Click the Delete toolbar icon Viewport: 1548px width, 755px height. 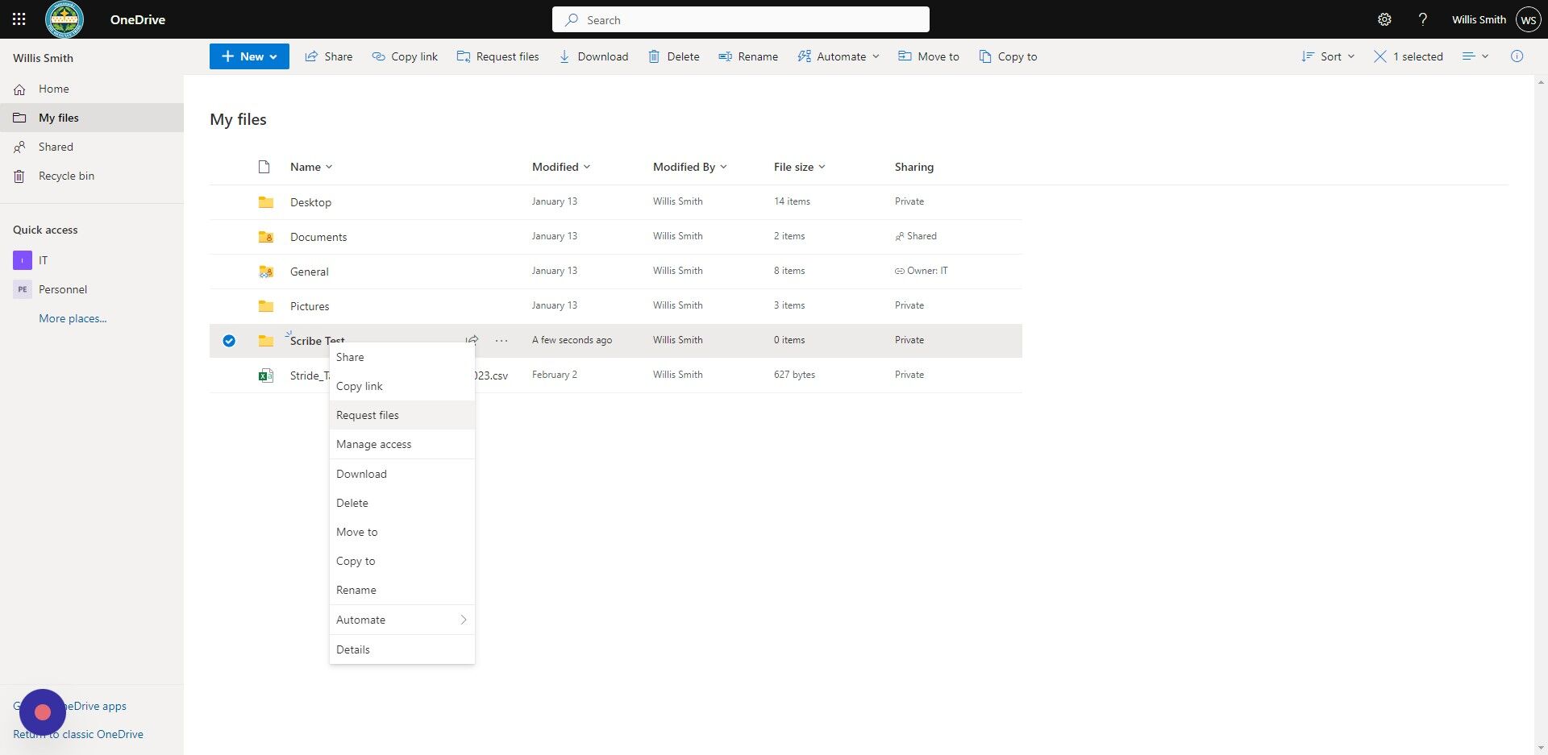pyautogui.click(x=655, y=56)
